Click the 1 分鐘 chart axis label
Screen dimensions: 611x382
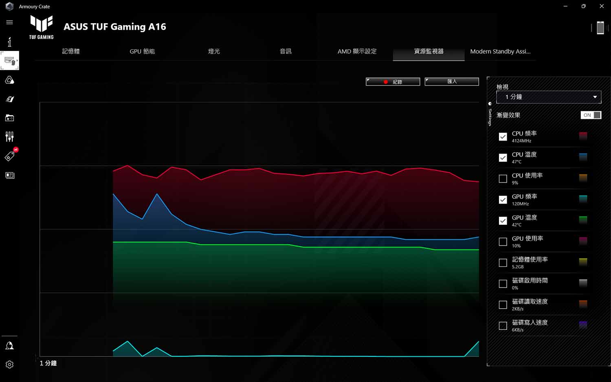point(48,363)
